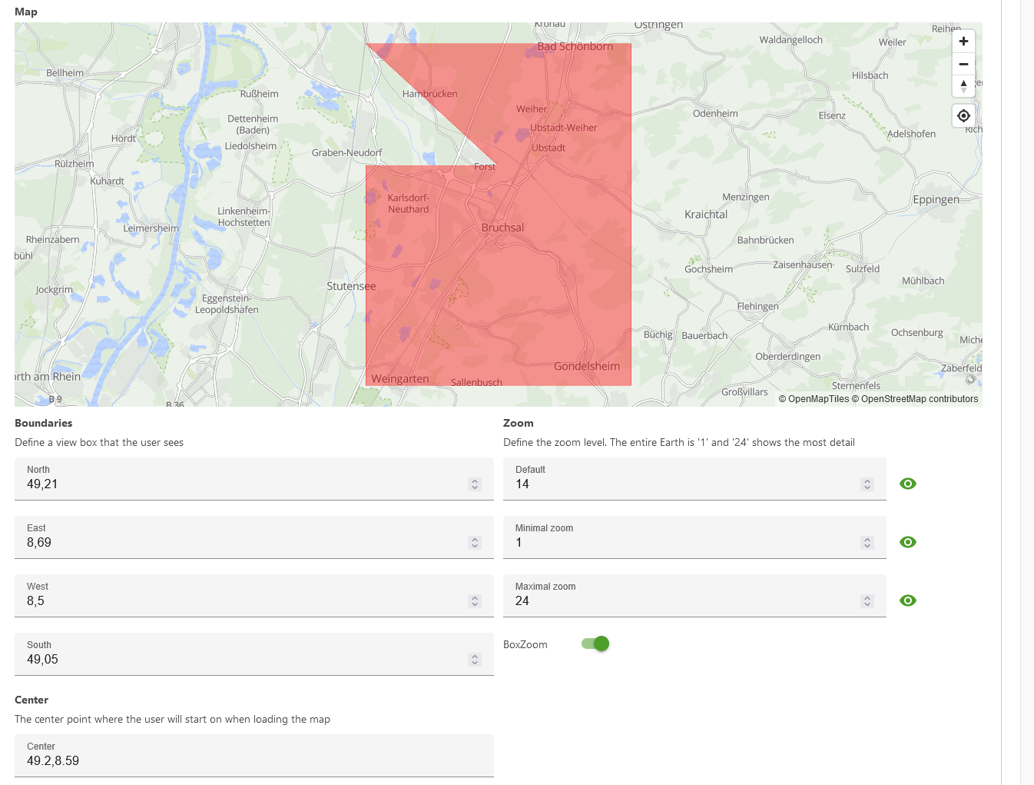Activate the geolocate control on the map

click(x=963, y=115)
